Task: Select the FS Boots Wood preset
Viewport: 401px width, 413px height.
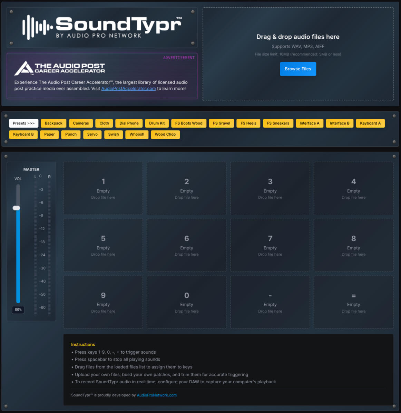Action: tap(189, 123)
